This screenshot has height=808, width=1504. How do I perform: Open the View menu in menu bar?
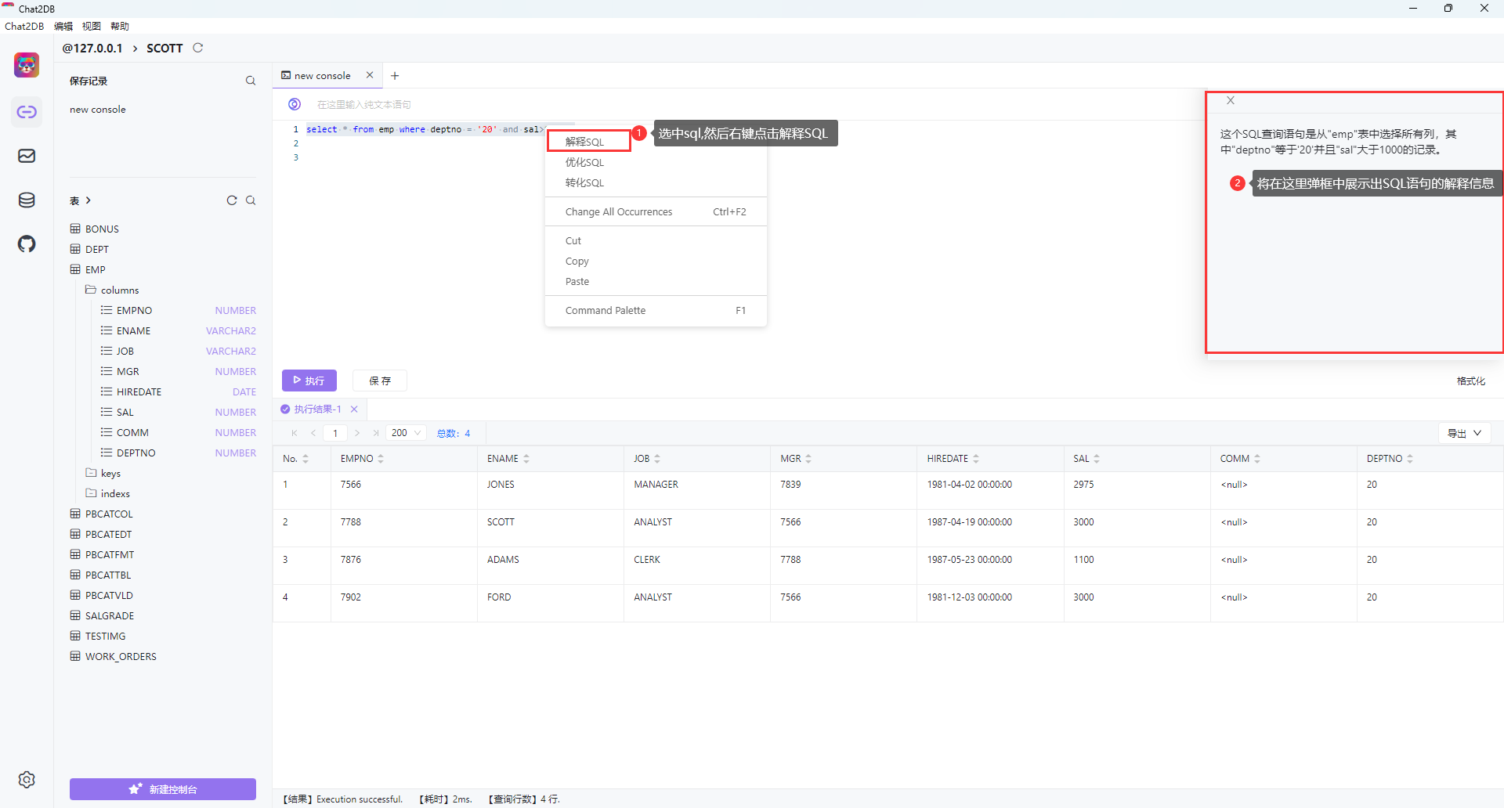92,26
